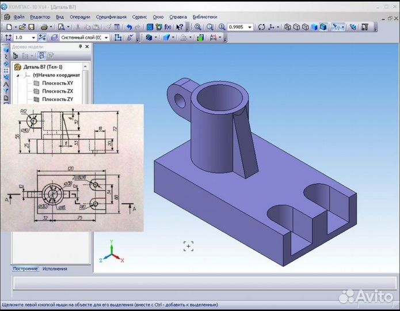This screenshot has height=311, width=400.
Task: Switch to the Исполнения tab
Action: [55, 268]
